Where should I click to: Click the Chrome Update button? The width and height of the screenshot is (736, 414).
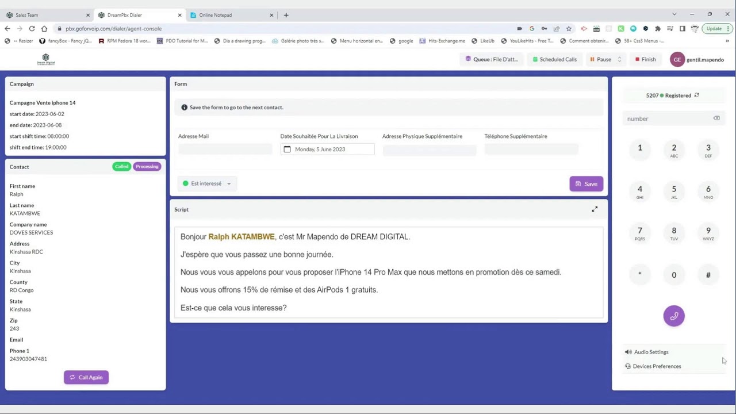click(716, 28)
